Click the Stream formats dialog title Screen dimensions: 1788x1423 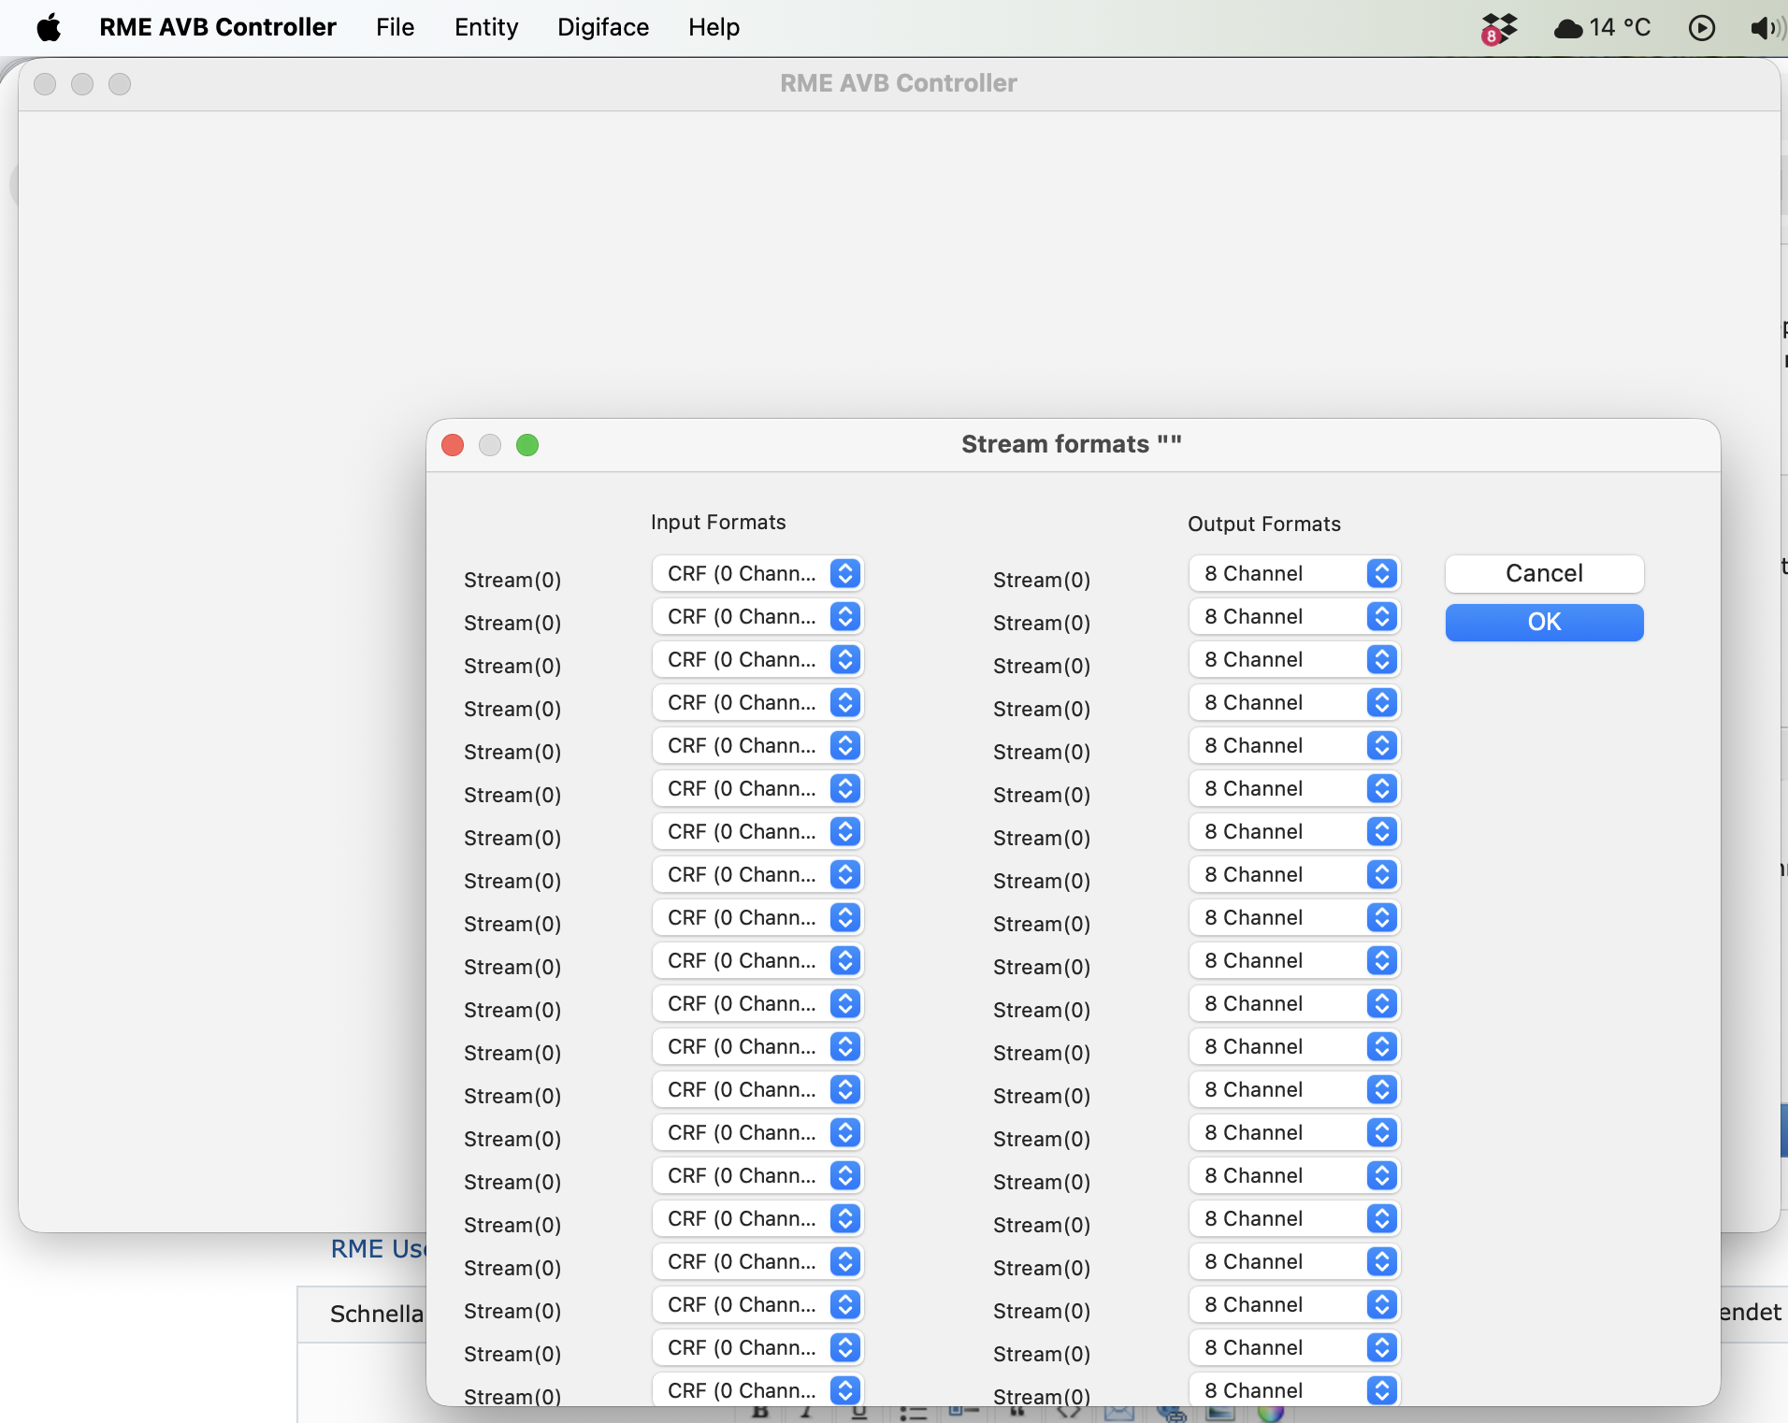point(1072,444)
